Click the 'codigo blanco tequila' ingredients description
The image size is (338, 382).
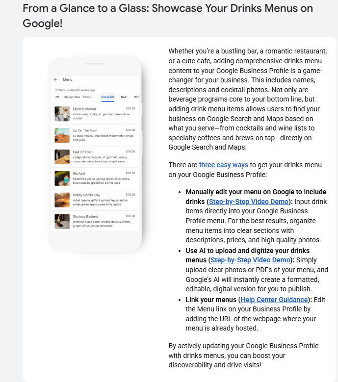tap(100, 159)
